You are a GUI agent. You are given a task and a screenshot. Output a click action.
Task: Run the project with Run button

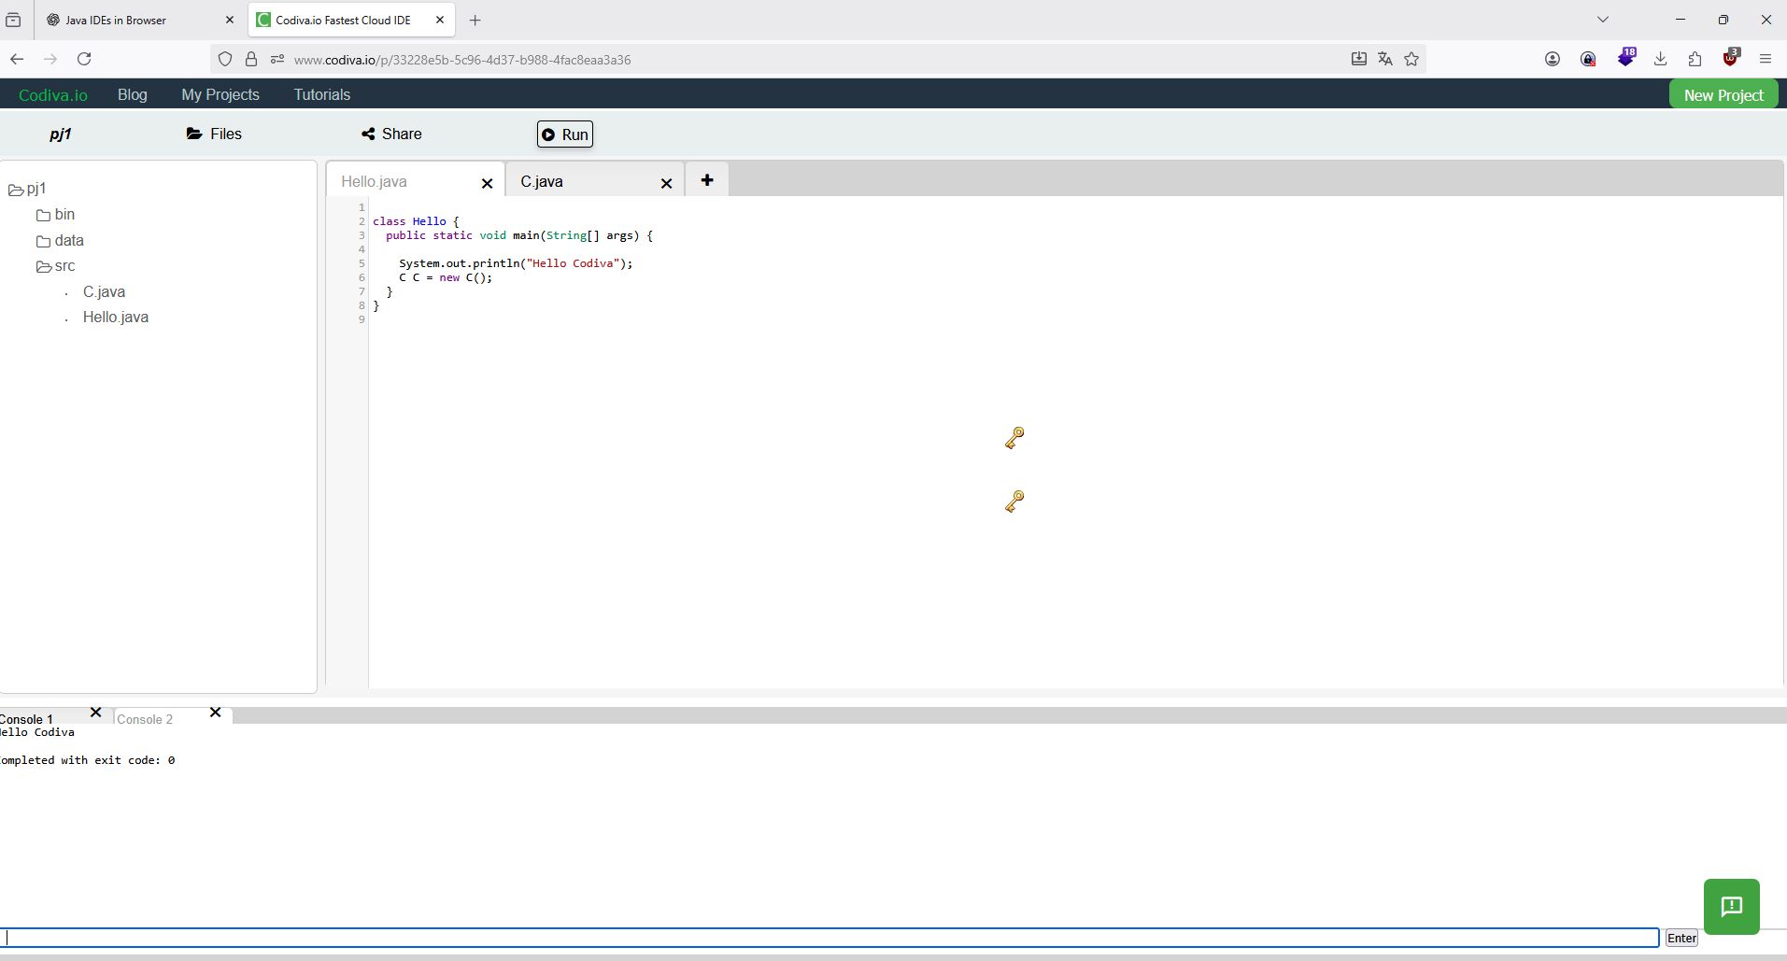tap(565, 134)
